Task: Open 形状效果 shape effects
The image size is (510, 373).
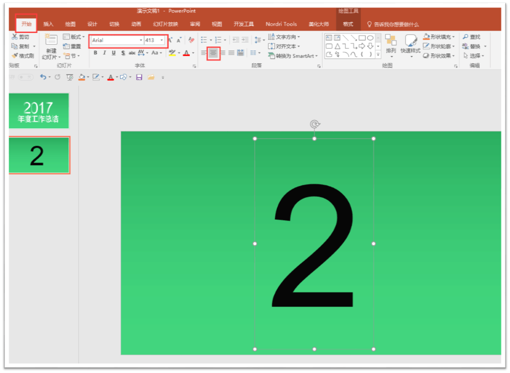Action: [x=439, y=56]
